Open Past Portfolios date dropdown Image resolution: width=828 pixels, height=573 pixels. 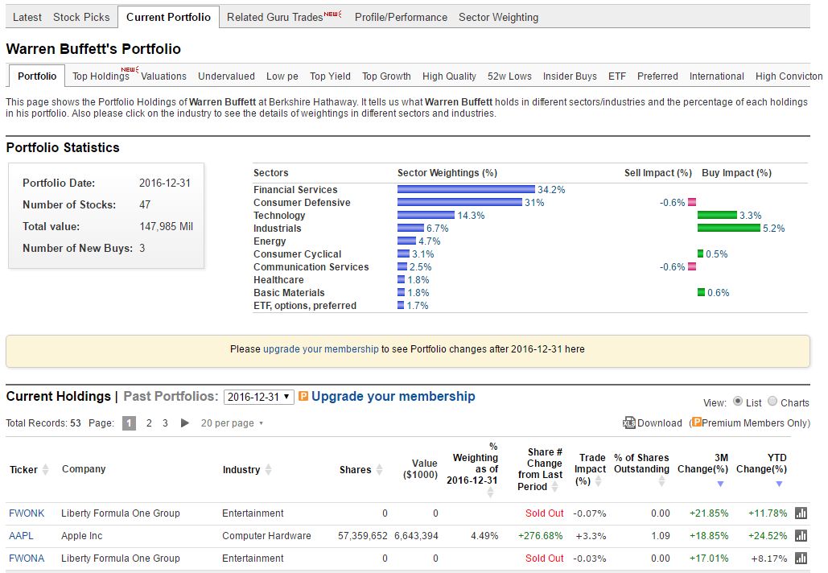point(259,397)
